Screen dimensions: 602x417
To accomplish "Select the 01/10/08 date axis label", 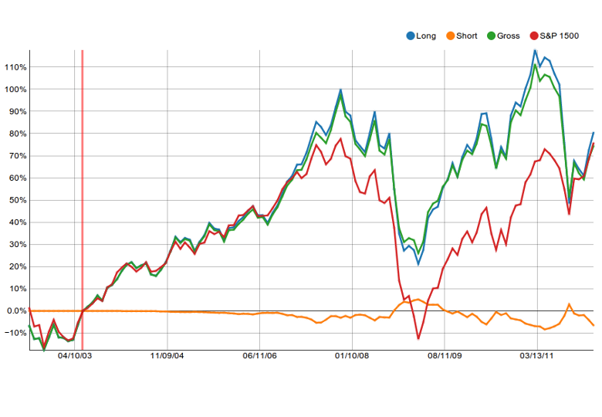I will [x=352, y=355].
